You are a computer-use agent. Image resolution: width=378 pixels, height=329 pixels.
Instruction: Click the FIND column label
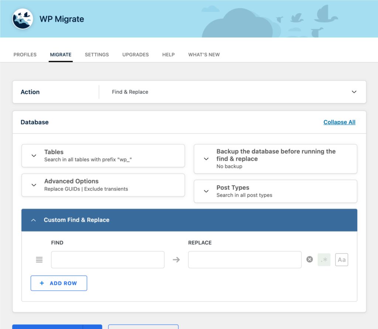click(57, 242)
